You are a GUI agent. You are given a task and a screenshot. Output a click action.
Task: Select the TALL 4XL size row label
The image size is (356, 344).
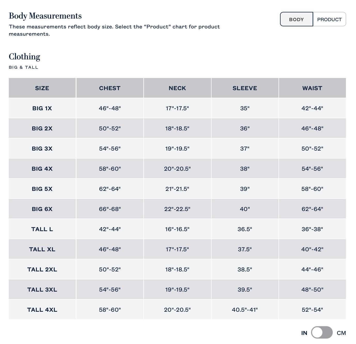(42, 310)
